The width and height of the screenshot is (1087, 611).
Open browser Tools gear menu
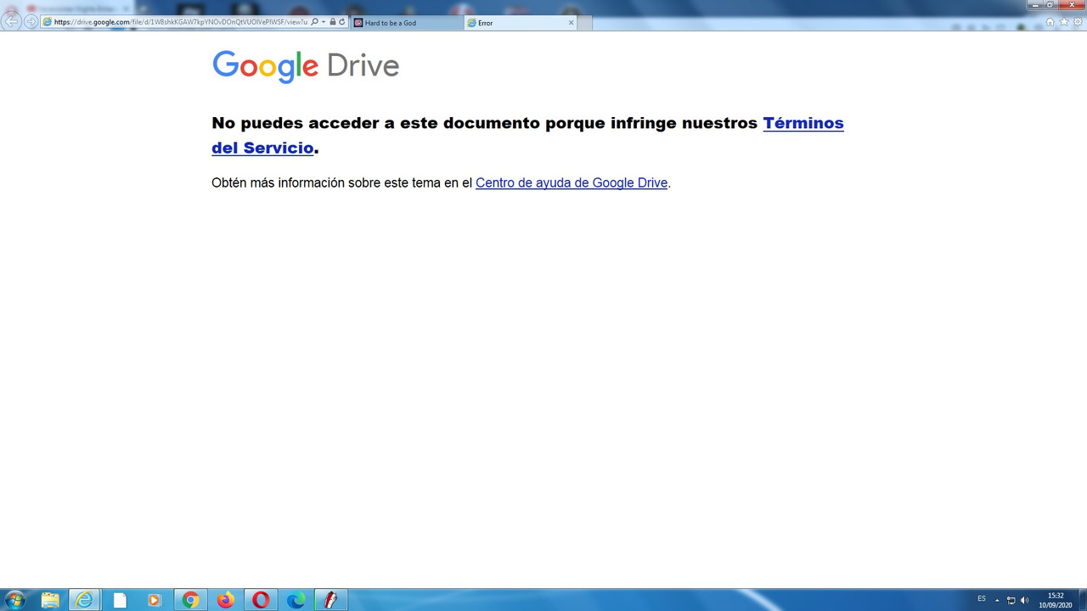pyautogui.click(x=1079, y=22)
